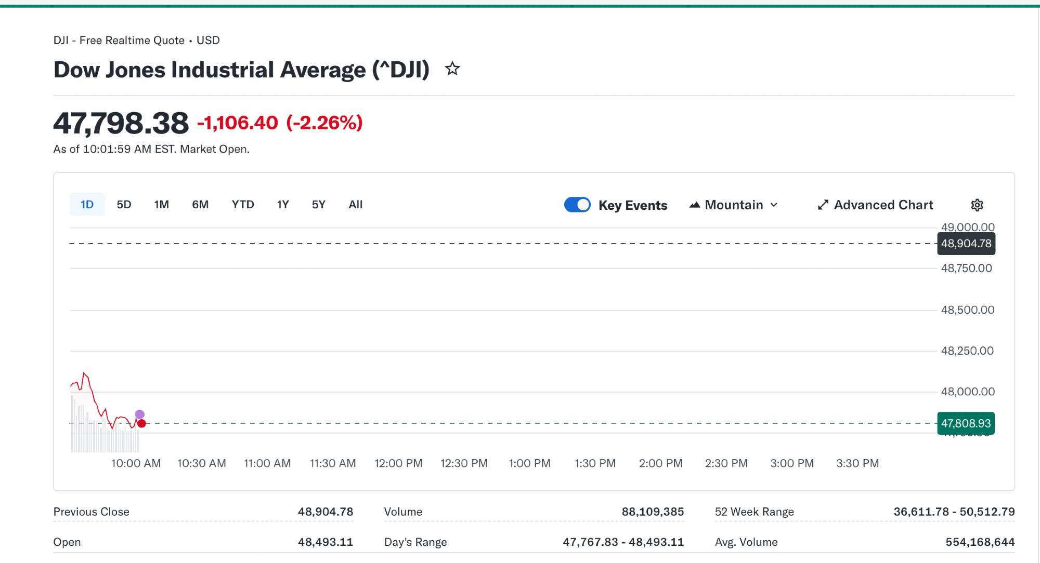Click the Advanced Chart expand arrows icon

[x=823, y=205]
